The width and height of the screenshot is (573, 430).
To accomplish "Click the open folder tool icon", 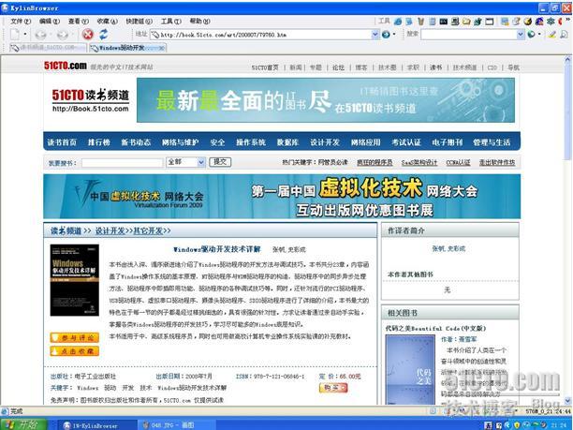I will (466, 22).
